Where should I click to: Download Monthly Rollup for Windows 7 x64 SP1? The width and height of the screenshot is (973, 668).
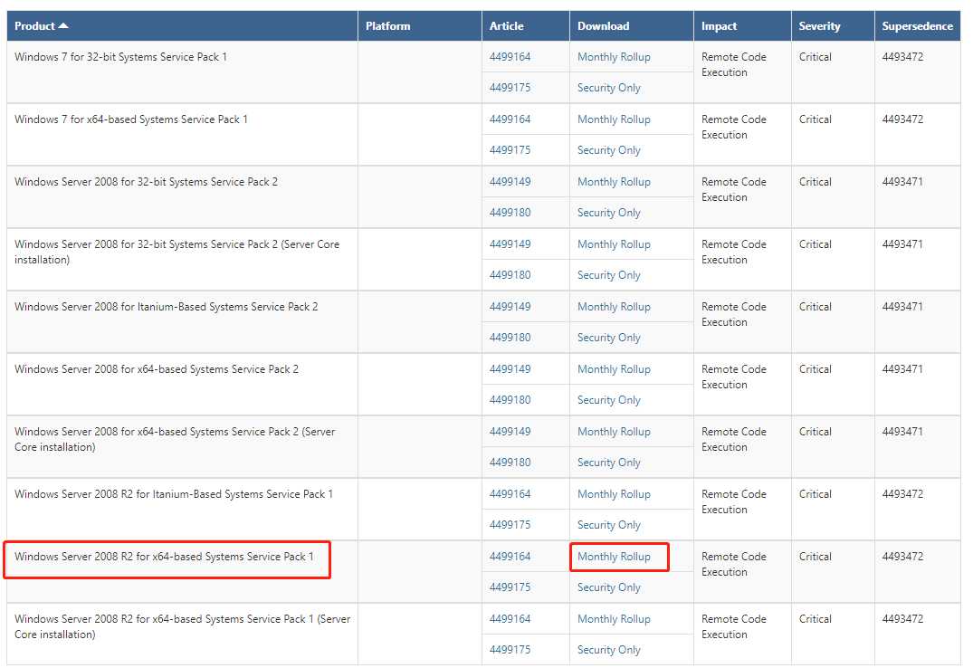pyautogui.click(x=614, y=119)
